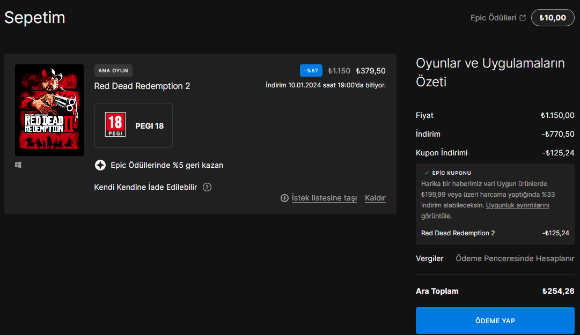
Task: Click the Ara Toplam amount ₺254,26
Action: (x=558, y=291)
